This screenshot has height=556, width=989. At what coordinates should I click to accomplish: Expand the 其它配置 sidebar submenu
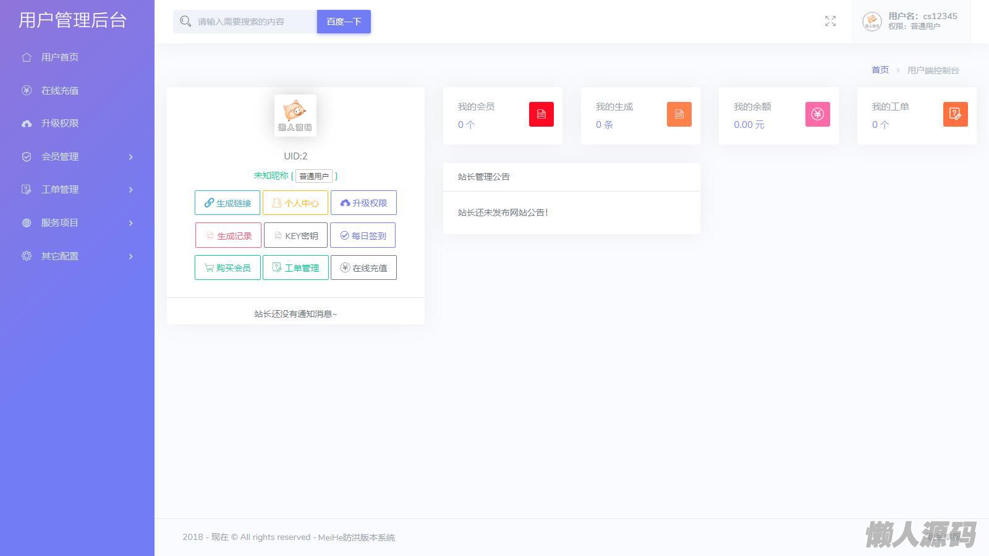point(77,256)
